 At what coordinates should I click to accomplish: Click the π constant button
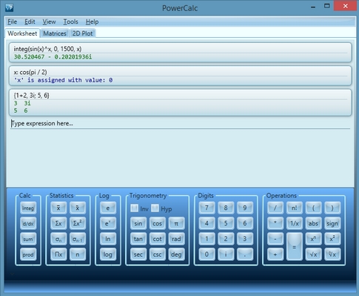[x=176, y=223]
